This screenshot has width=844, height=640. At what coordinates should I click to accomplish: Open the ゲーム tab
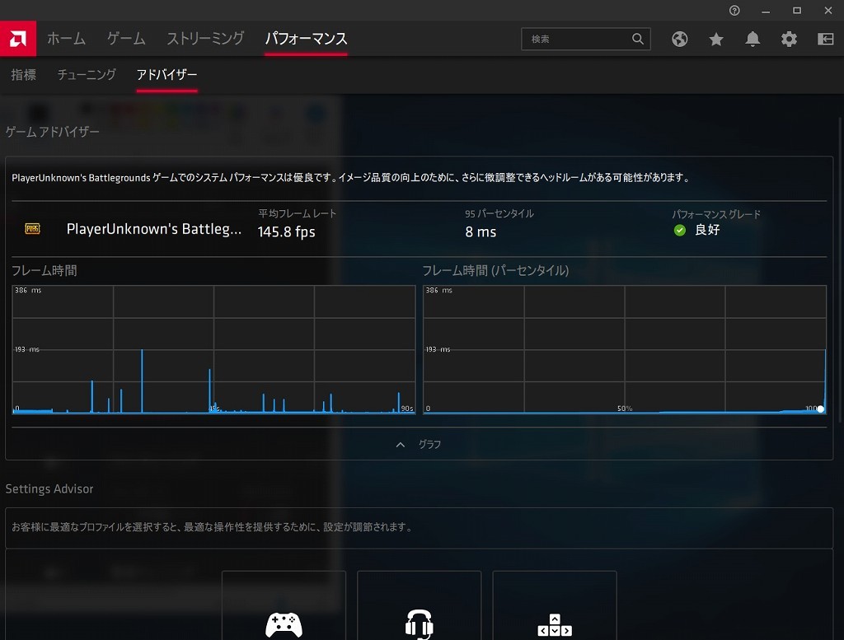tap(126, 39)
